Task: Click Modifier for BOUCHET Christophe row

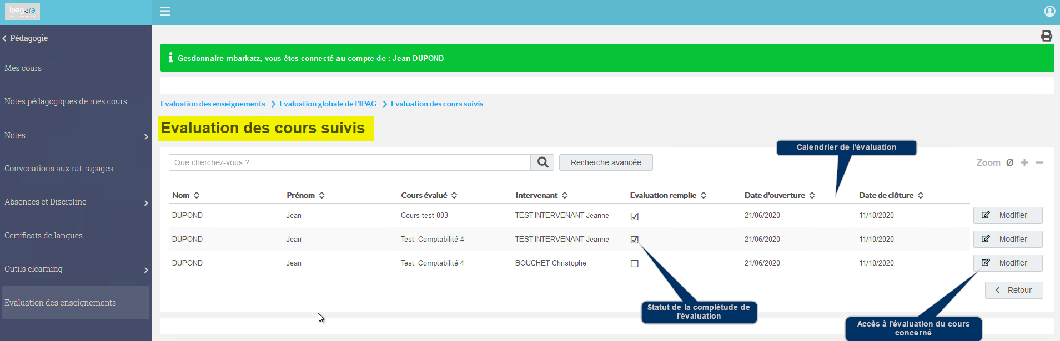Action: 1008,263
